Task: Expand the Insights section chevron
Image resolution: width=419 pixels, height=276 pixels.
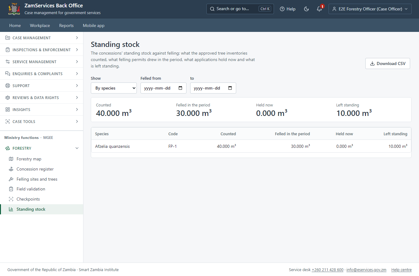Action: [77, 109]
